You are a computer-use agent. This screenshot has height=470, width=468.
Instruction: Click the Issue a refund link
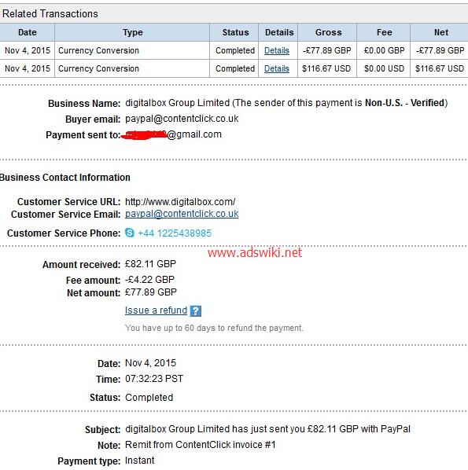[x=156, y=310]
